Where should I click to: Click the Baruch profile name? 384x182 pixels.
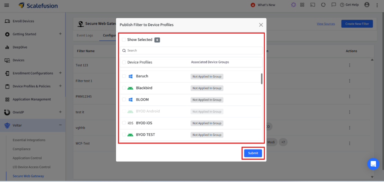point(142,76)
